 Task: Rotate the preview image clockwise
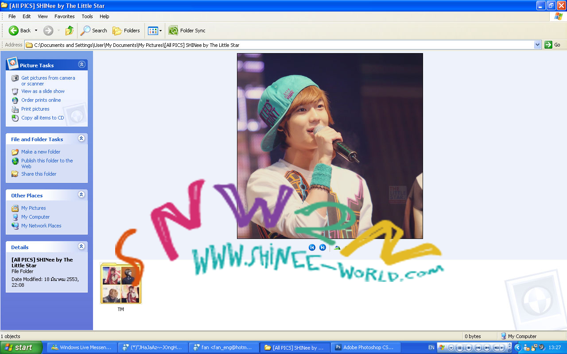point(337,247)
